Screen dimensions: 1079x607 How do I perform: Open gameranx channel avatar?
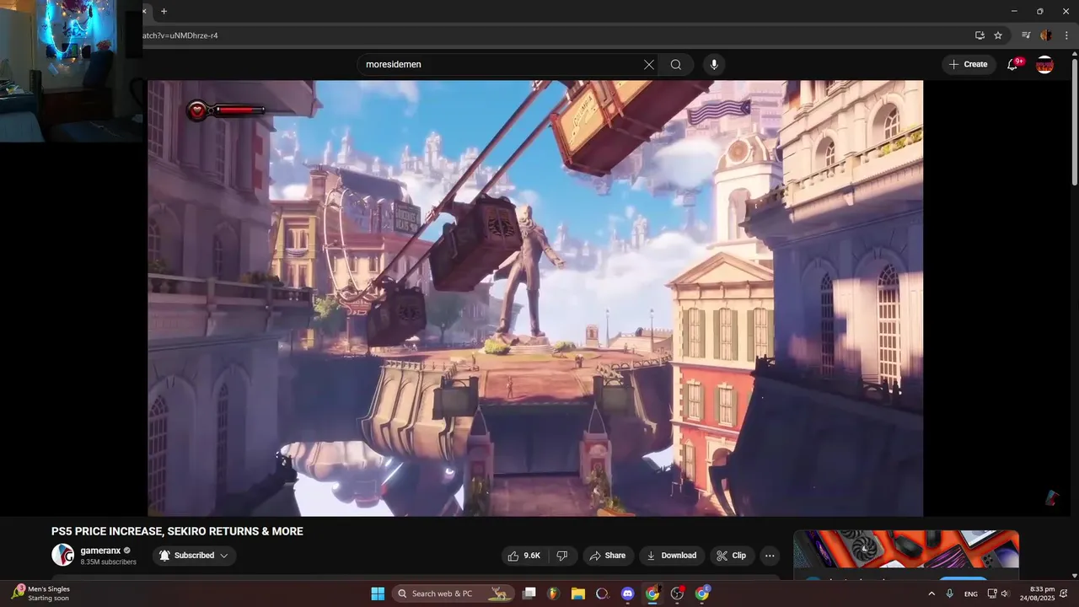(62, 555)
